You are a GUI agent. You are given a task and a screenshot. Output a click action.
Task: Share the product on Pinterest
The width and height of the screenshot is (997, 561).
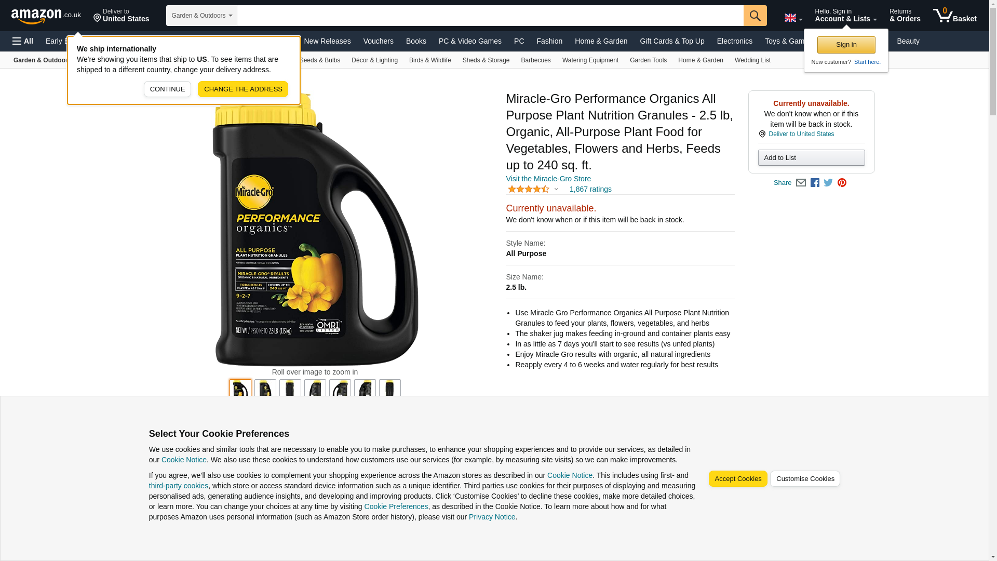(842, 183)
